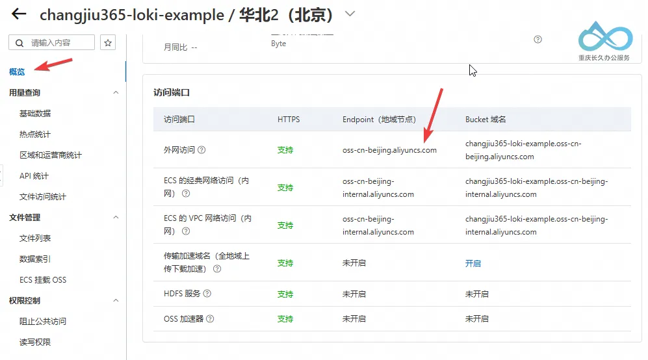Viewport: 648px width, 360px height.
Task: Collapse the 文件管理 section
Action: (x=116, y=218)
